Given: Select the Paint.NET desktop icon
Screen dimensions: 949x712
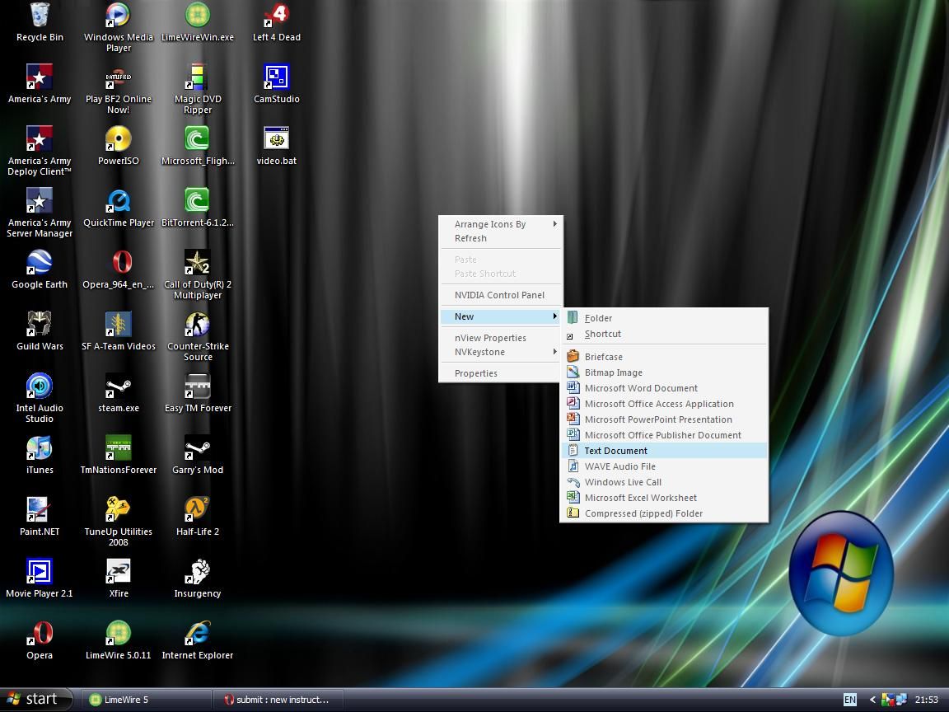Looking at the screenshot, I should coord(40,510).
